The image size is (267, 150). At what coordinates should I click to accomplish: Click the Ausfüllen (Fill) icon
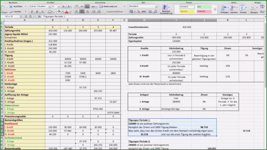point(11,6)
